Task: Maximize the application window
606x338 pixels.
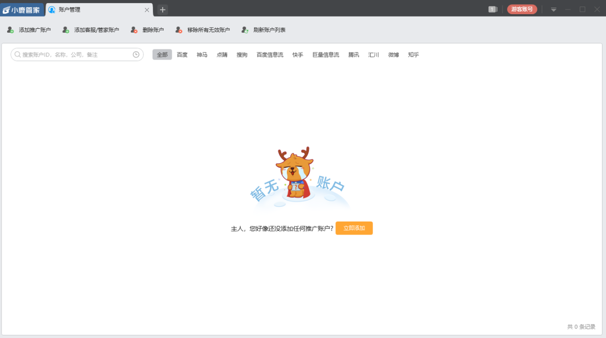Action: coord(582,10)
